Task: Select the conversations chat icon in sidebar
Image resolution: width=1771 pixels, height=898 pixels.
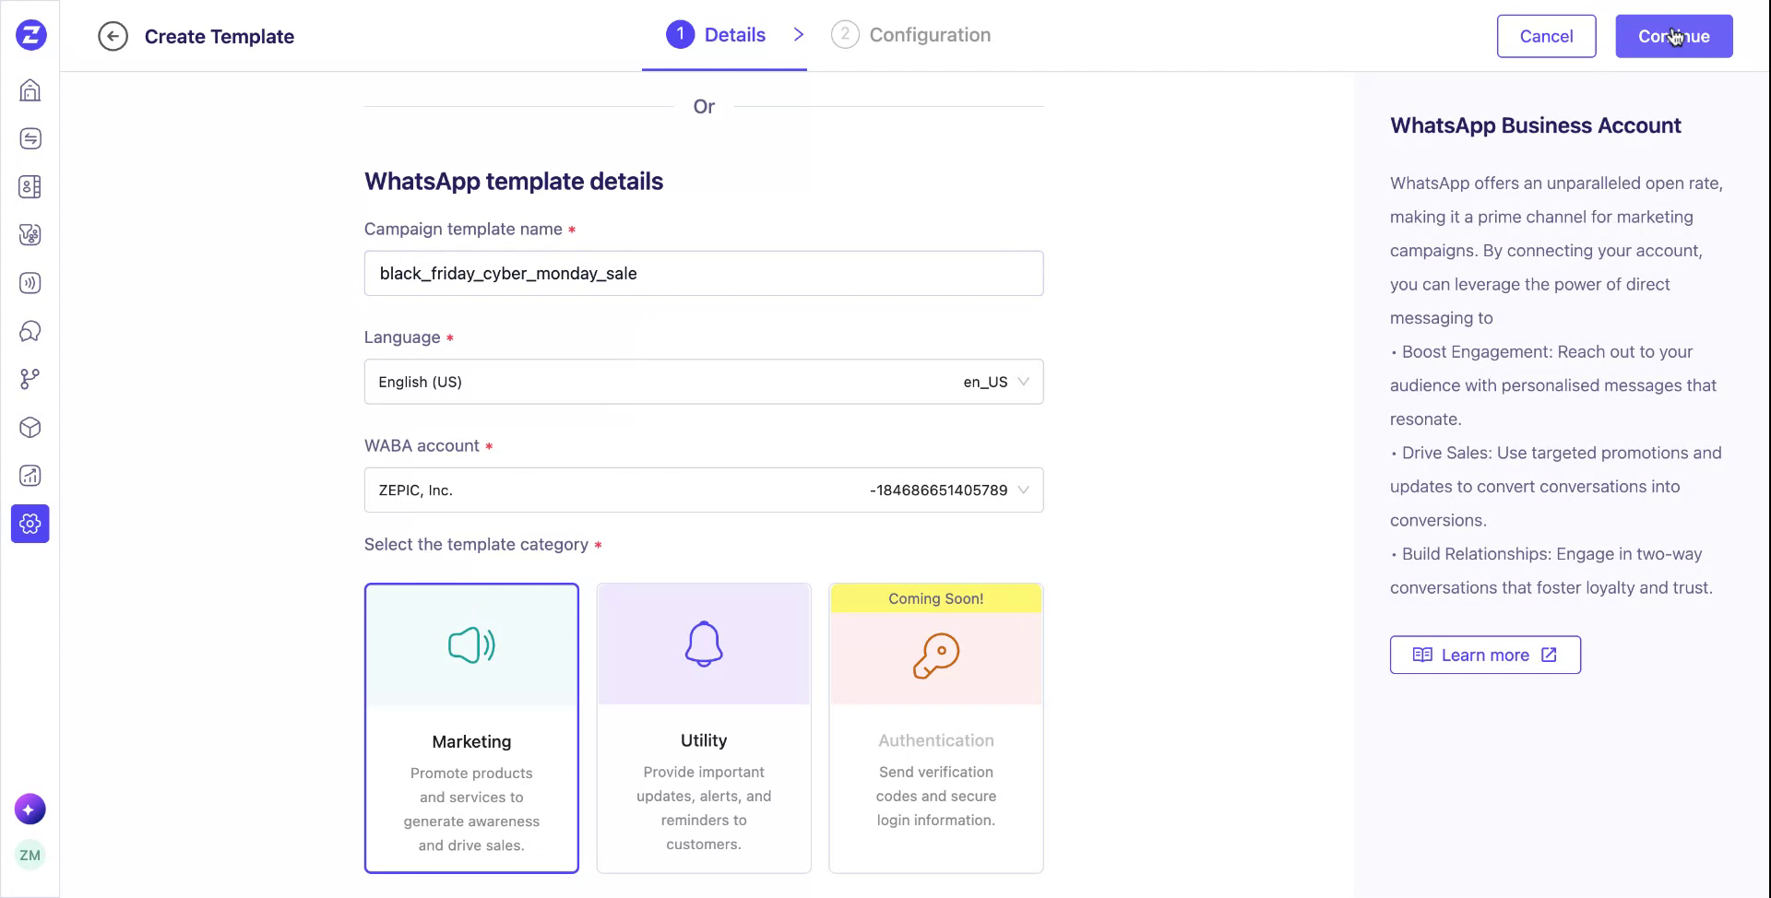Action: (30, 331)
